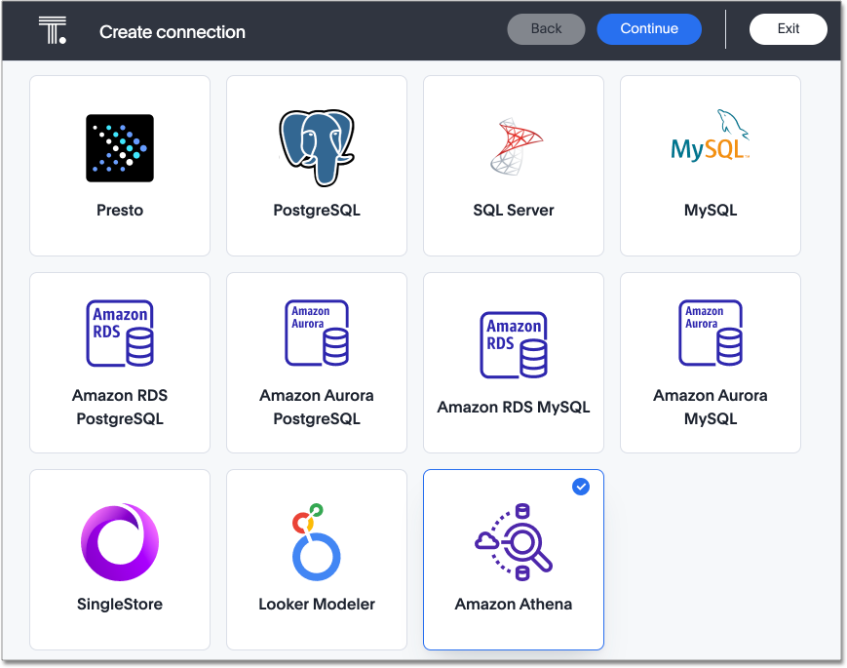Select the Amazon RDS PostgreSQL icon

[x=119, y=333]
